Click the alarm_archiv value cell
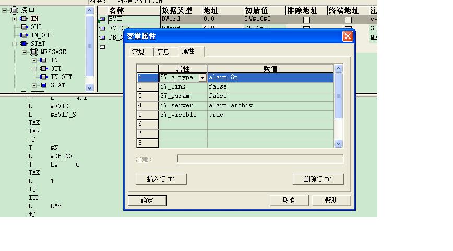Viewport: 453px width, 251px height. coord(270,105)
